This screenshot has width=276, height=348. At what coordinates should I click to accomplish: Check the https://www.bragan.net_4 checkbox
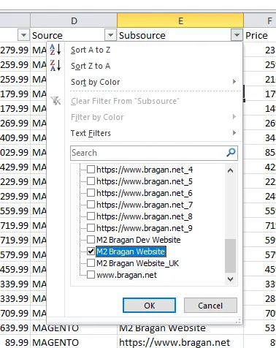pyautogui.click(x=91, y=169)
